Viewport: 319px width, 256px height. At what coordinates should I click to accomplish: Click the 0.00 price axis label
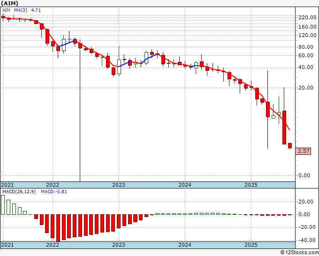coord(304,175)
